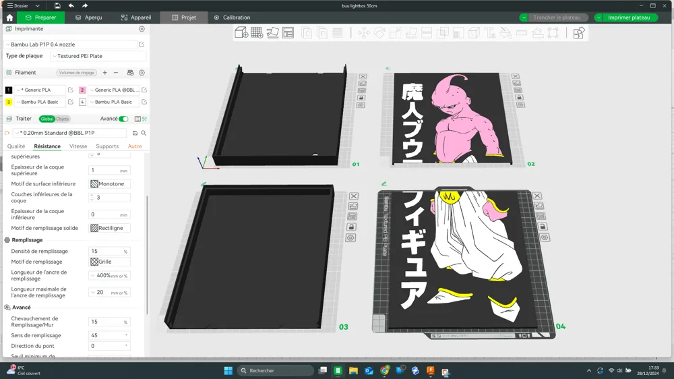Select the Vitesse settings tab
Image resolution: width=674 pixels, height=379 pixels.
click(x=78, y=146)
